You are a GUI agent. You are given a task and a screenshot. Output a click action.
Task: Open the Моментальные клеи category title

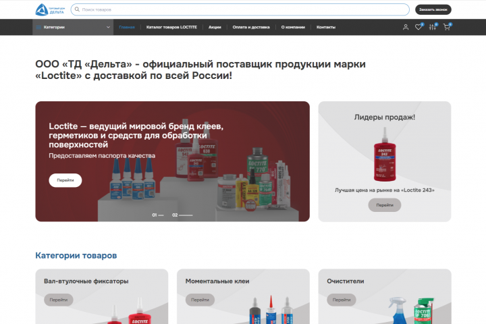click(217, 281)
